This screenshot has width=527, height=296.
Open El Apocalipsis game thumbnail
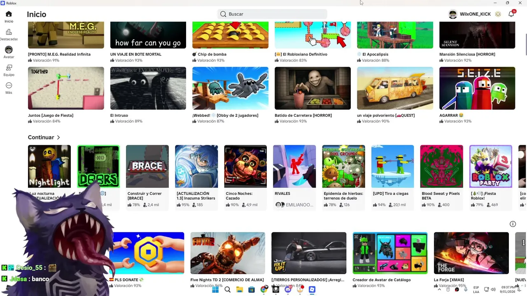coord(395,35)
